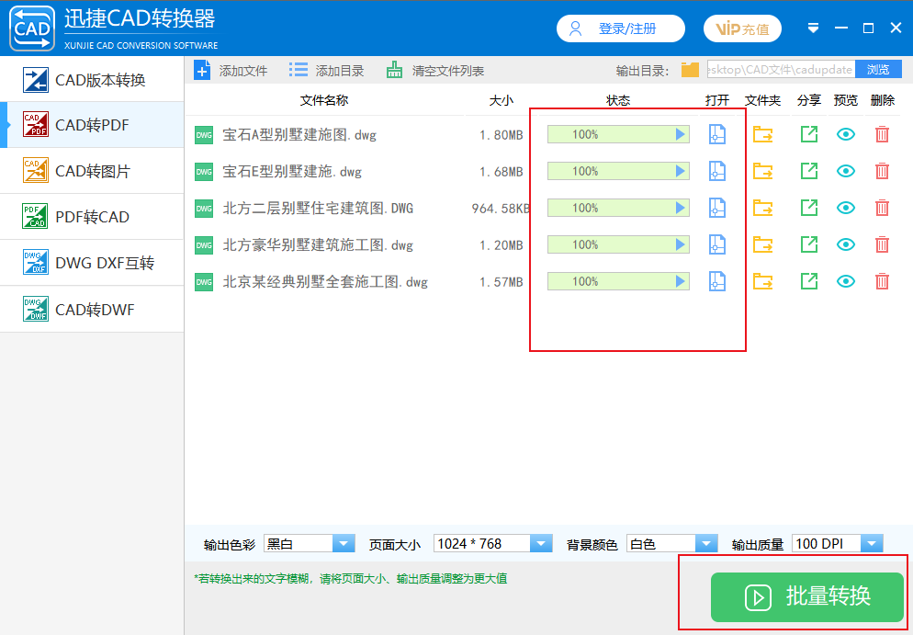Click progress bar of 北京某经典别墅全套施工图.dwg
Screen dimensions: 913x635
click(618, 281)
